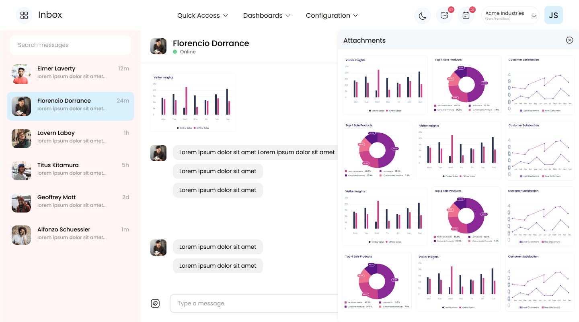
Task: Open calendar notifications with 28 badge
Action: tap(466, 16)
